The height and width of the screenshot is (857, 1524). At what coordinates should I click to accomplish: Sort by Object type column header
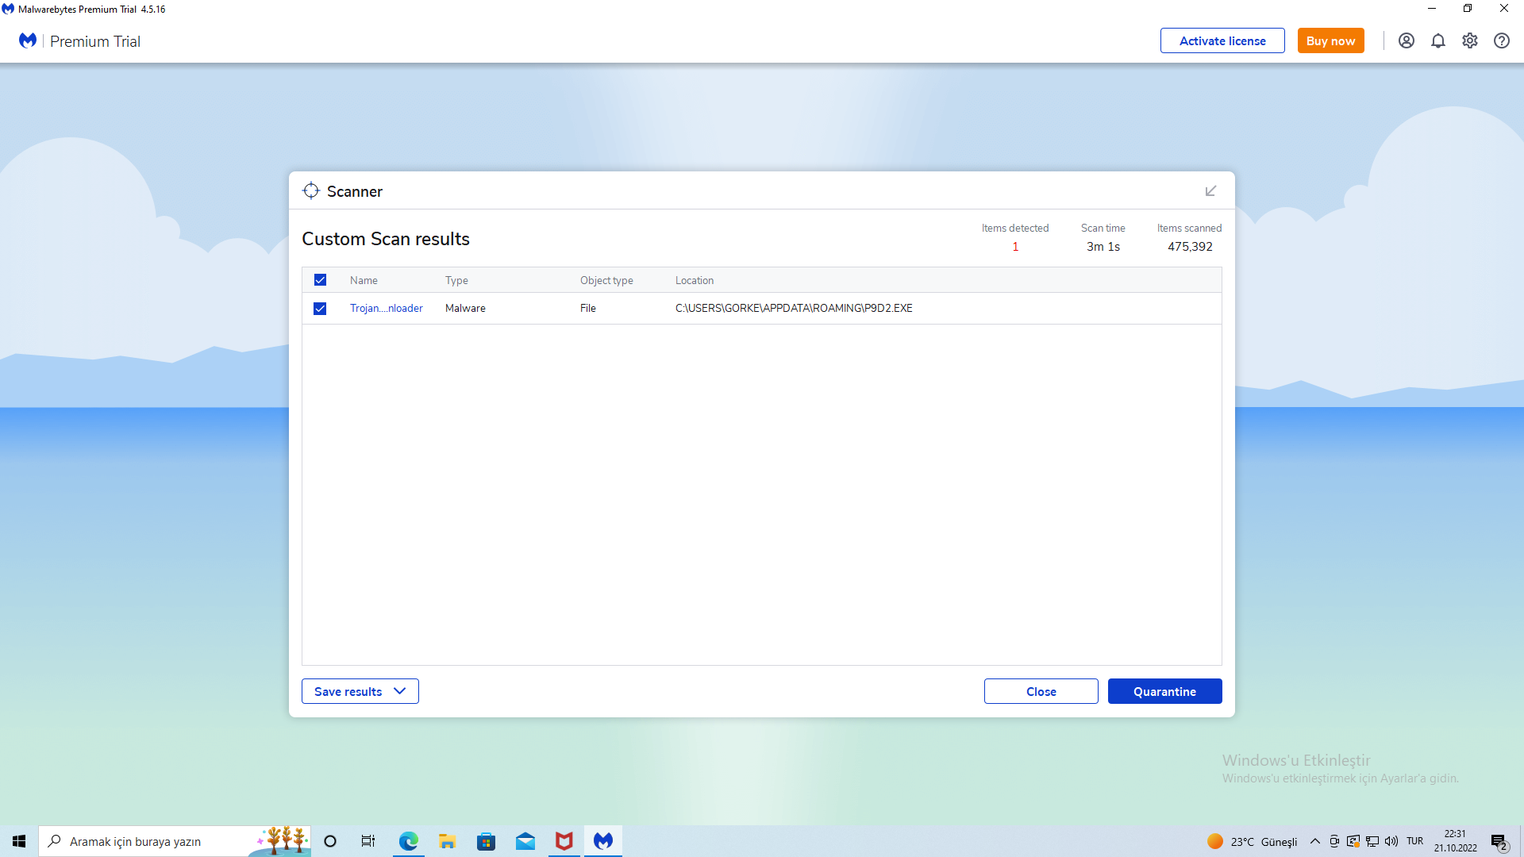click(606, 280)
